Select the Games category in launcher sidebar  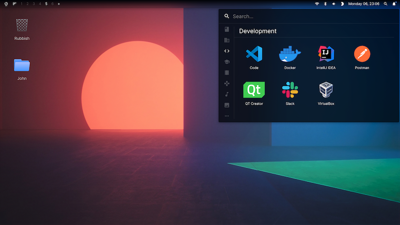tap(227, 84)
